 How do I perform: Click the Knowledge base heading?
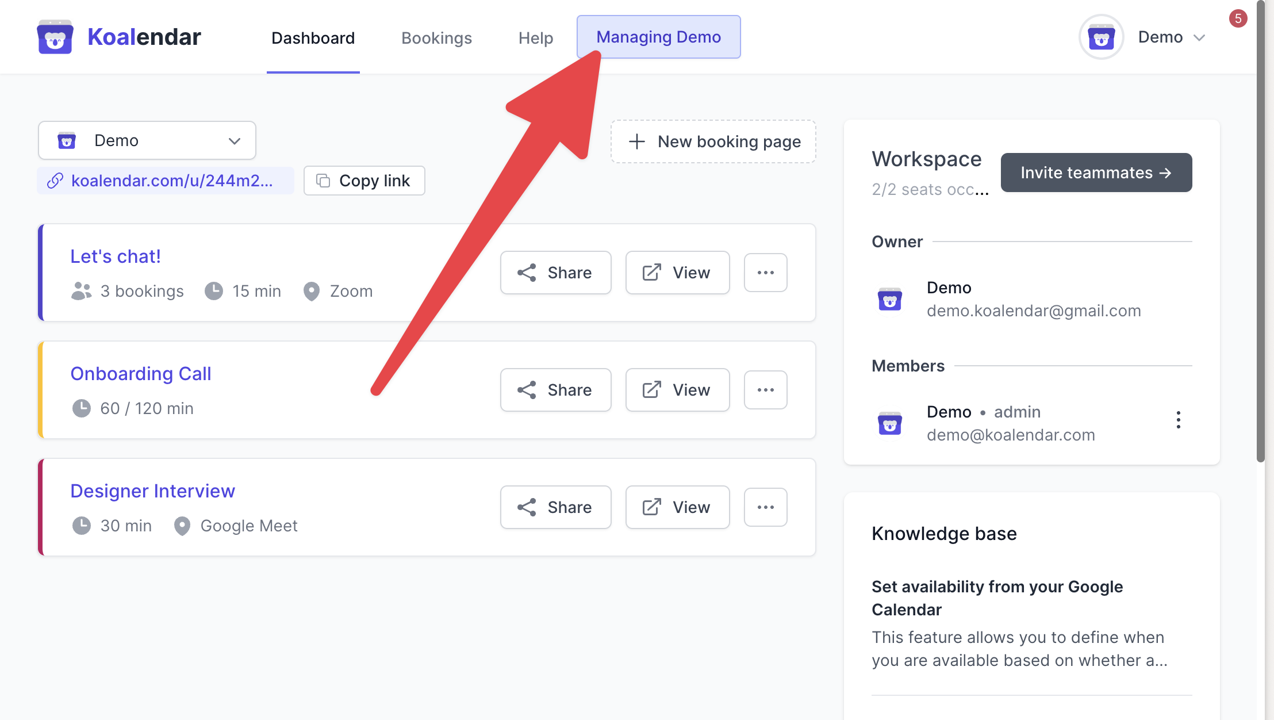(x=944, y=534)
